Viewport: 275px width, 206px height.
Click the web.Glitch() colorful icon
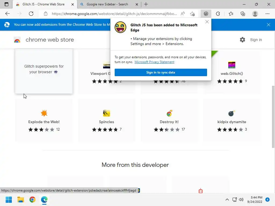coord(232,65)
